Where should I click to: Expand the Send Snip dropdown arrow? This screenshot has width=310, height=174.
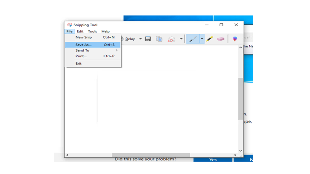pos(181,39)
